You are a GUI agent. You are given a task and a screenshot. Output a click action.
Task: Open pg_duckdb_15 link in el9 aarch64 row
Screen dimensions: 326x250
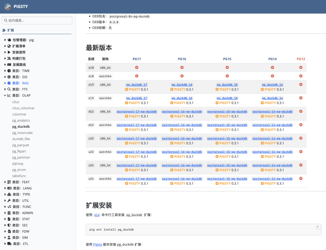pyautogui.click(x=227, y=98)
